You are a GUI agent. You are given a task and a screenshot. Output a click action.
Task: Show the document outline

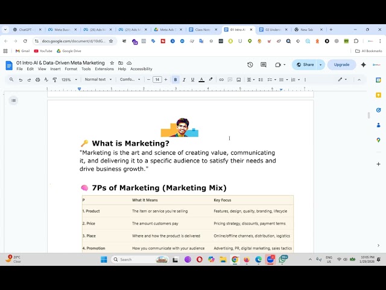13,100
